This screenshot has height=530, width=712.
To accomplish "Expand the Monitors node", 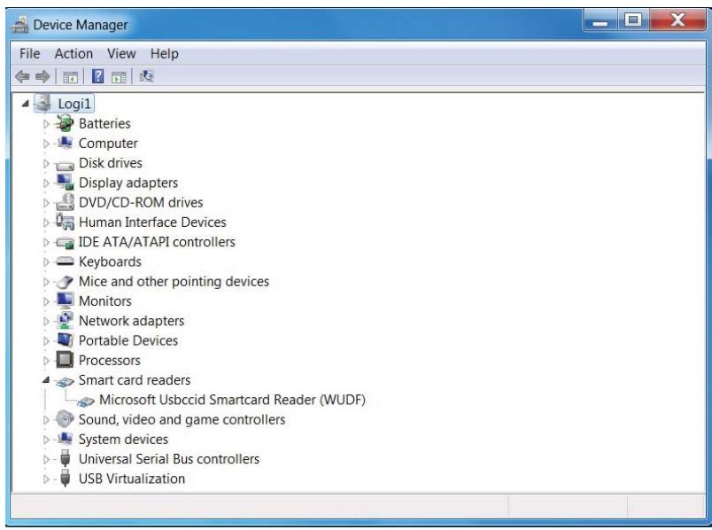I will (46, 301).
